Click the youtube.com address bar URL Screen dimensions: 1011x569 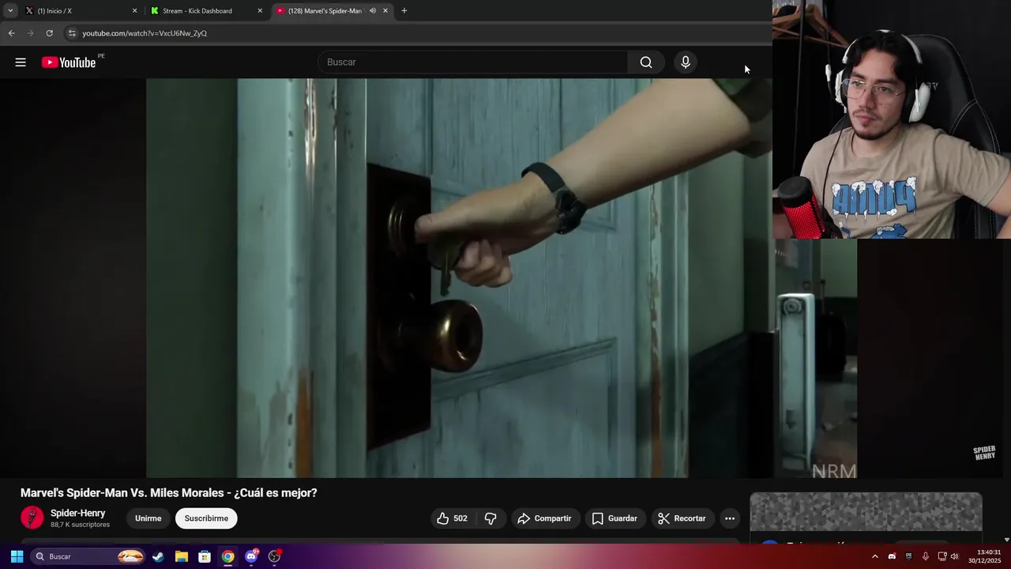tap(145, 33)
